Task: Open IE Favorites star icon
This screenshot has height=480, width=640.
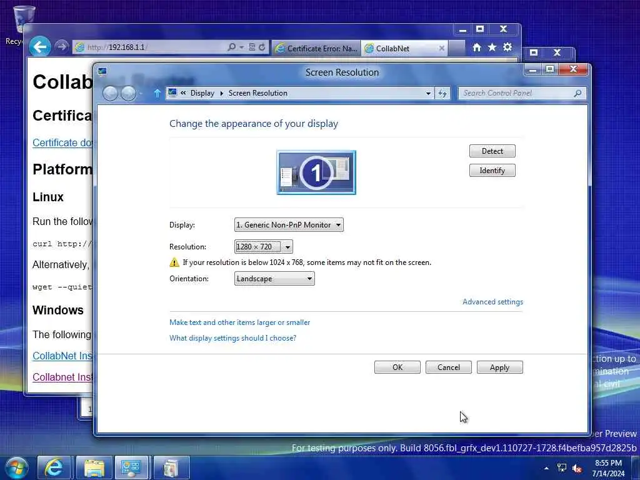Action: click(492, 47)
